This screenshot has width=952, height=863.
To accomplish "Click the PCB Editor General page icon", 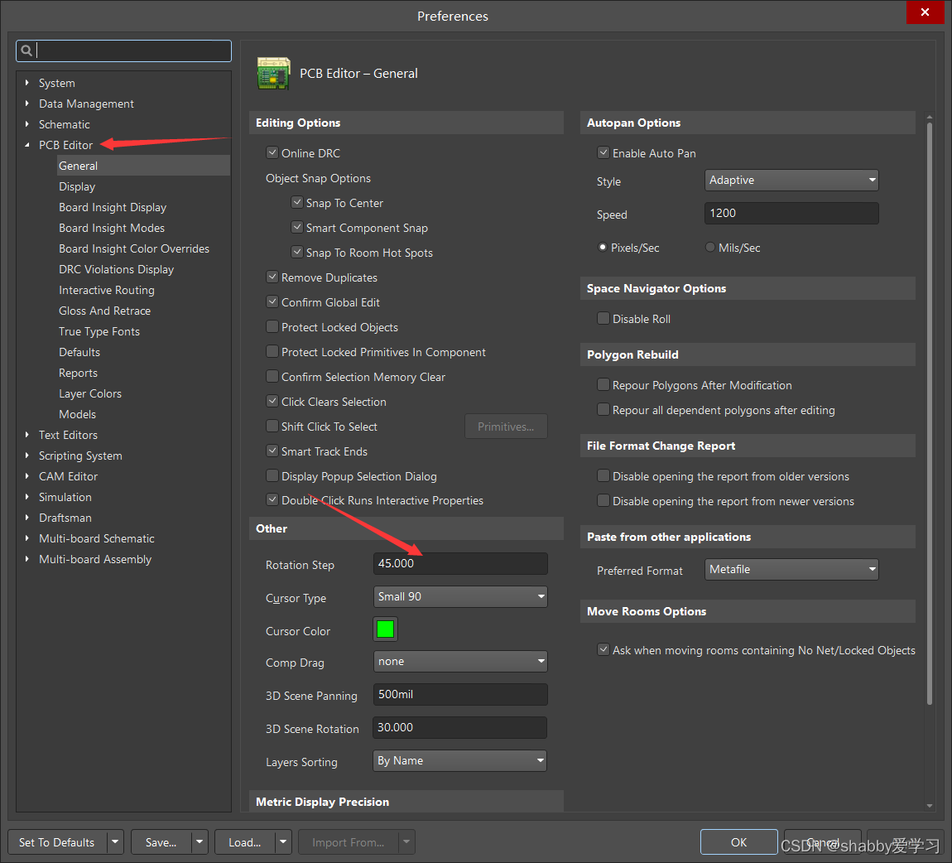I will 273,73.
